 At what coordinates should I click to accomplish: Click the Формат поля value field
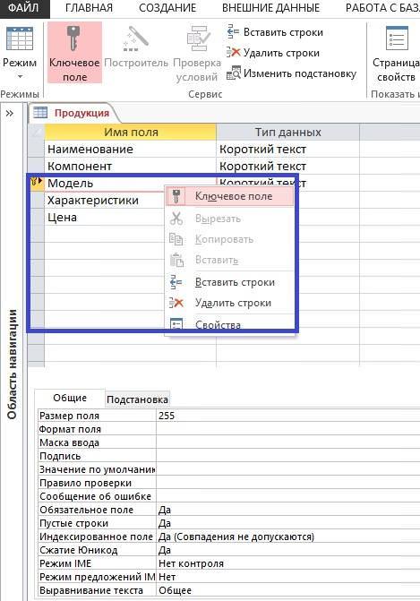(x=288, y=429)
